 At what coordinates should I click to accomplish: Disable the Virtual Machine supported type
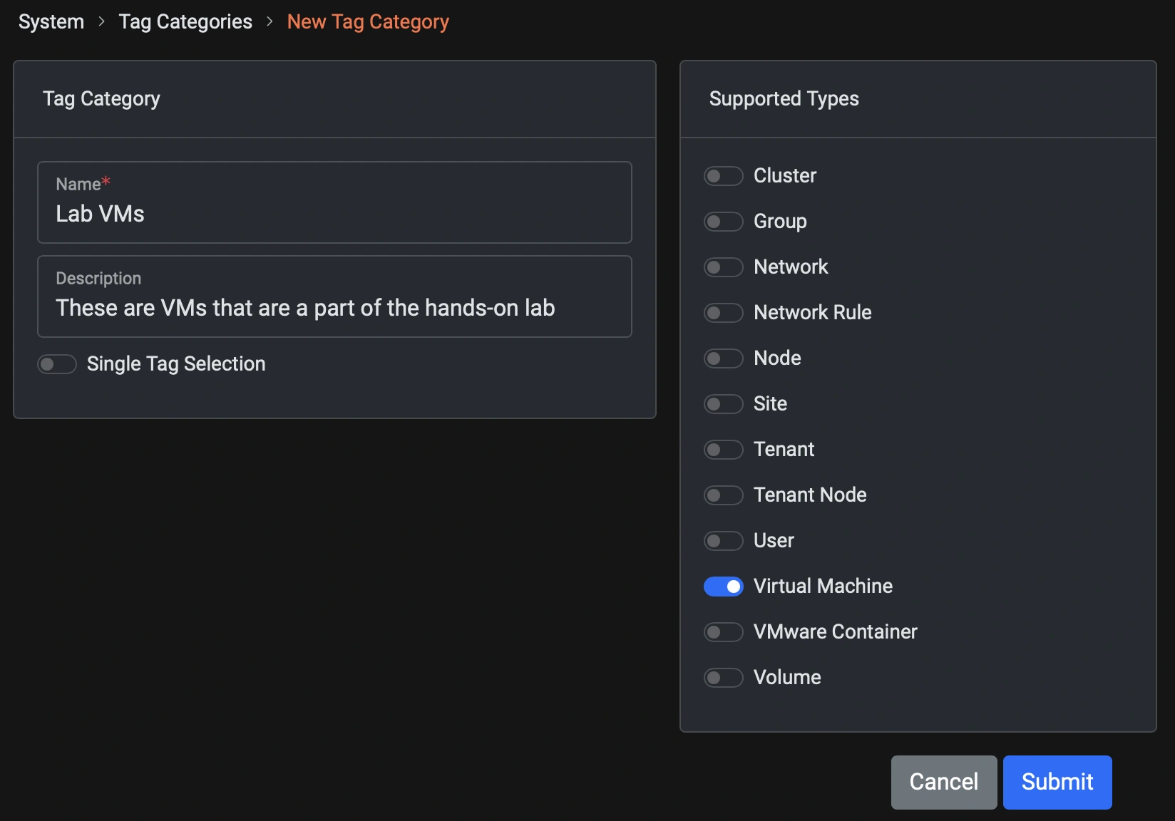pyautogui.click(x=723, y=587)
